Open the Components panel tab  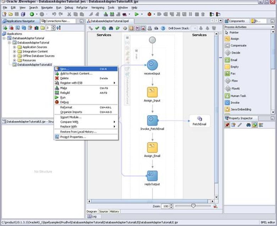pyautogui.click(x=237, y=21)
